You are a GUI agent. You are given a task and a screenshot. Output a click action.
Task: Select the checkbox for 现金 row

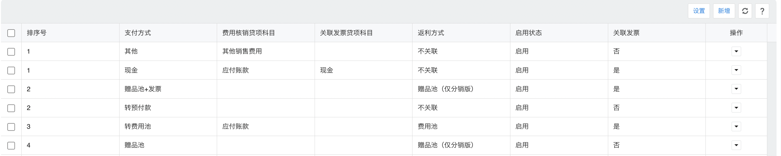tap(11, 70)
